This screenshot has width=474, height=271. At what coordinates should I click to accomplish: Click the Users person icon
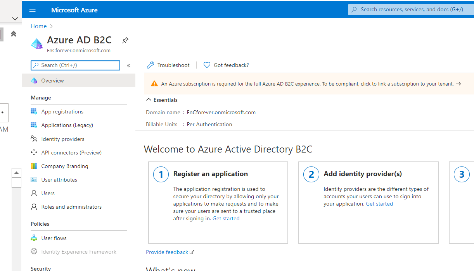point(34,193)
